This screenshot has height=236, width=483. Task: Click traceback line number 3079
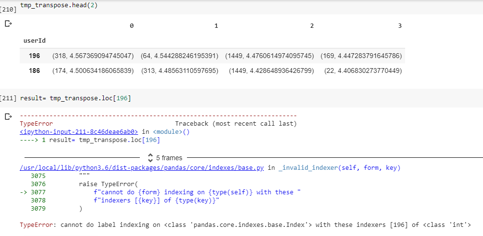click(38, 208)
